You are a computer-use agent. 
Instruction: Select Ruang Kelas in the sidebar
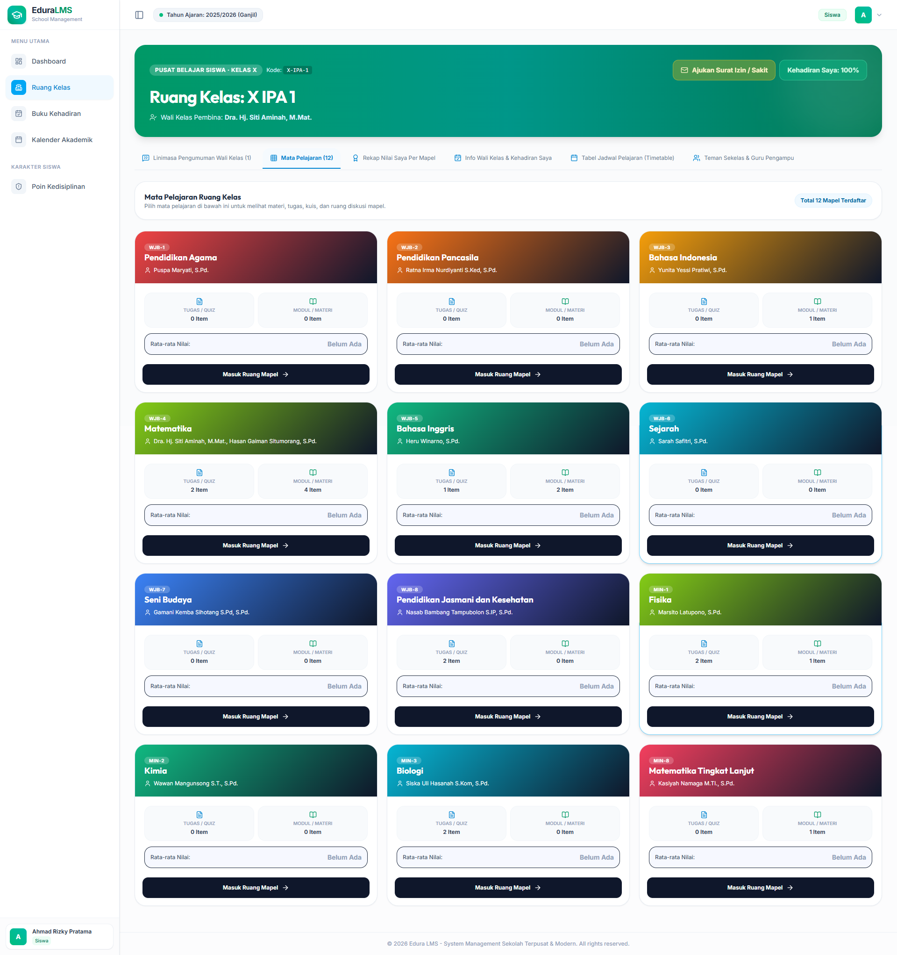point(59,87)
